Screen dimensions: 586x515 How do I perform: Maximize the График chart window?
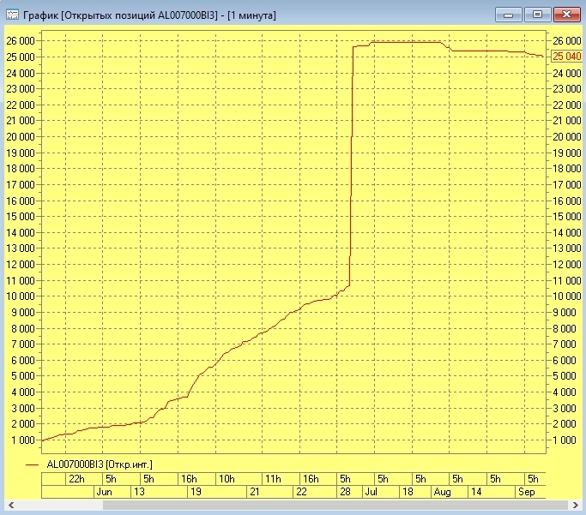point(537,15)
